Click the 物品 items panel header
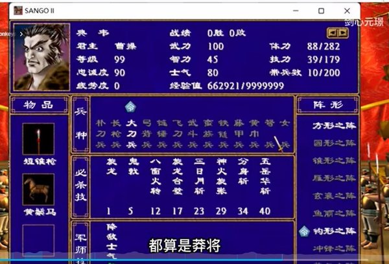The width and height of the screenshot is (389, 264). pyautogui.click(x=39, y=105)
